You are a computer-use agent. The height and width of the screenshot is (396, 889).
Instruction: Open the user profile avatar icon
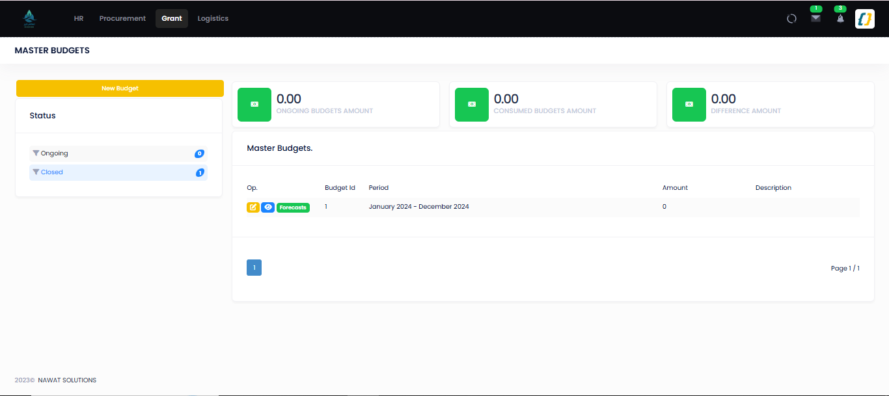(865, 18)
